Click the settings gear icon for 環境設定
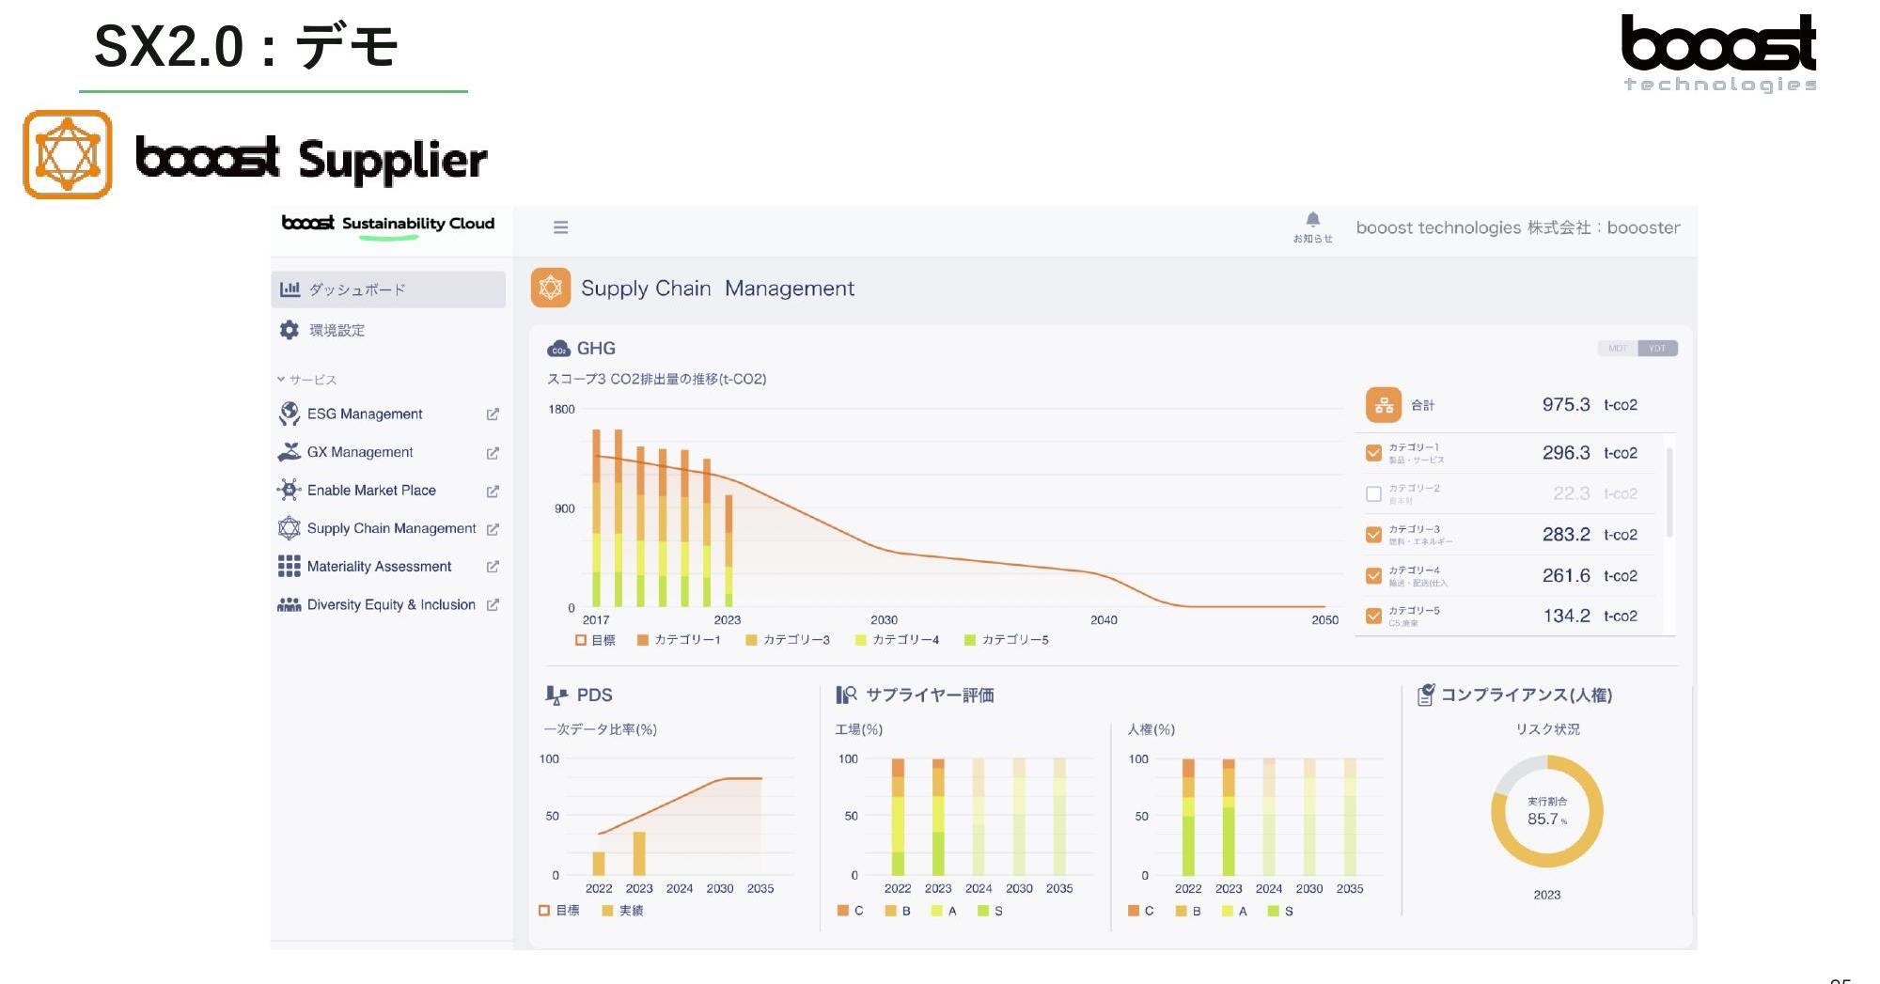 pyautogui.click(x=290, y=330)
